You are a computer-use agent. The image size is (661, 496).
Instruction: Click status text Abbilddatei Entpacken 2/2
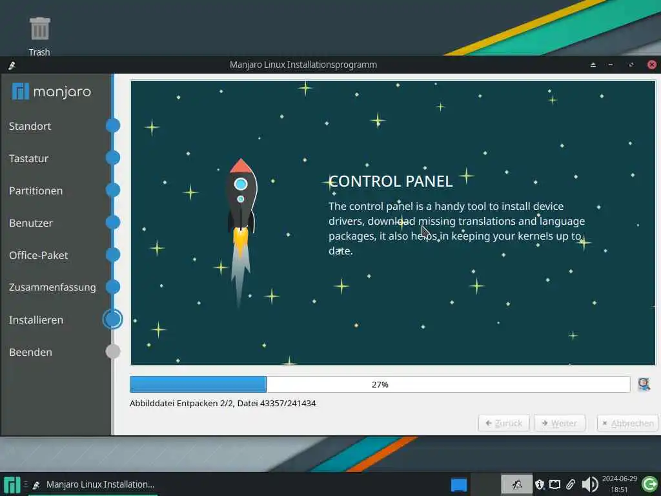point(223,403)
